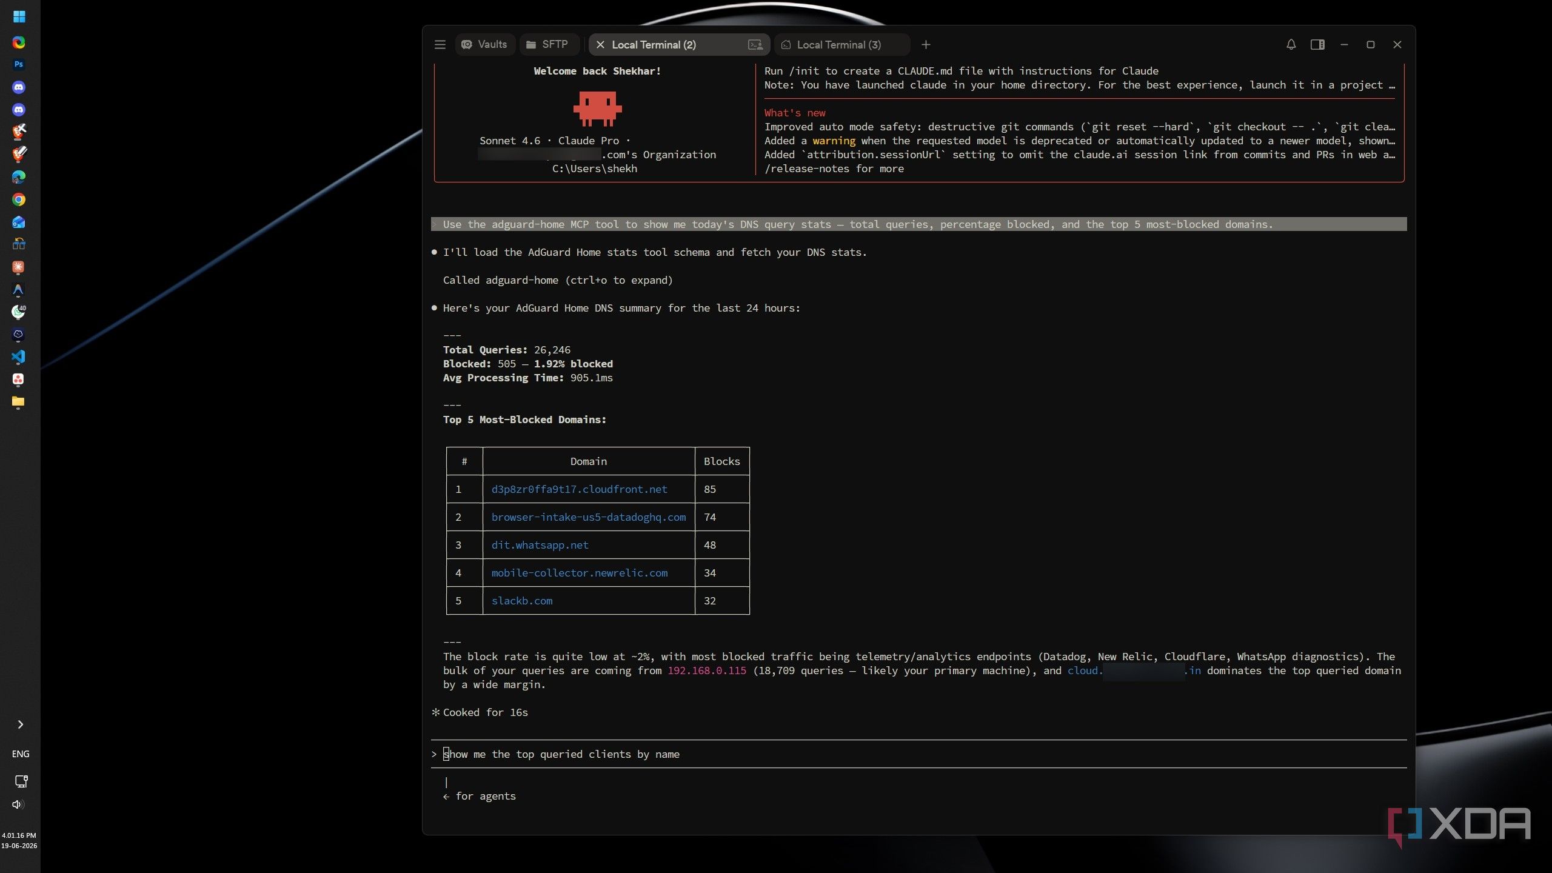This screenshot has height=873, width=1552.
Task: Open the two-windows snapshot taskbar icon
Action: 19,244
